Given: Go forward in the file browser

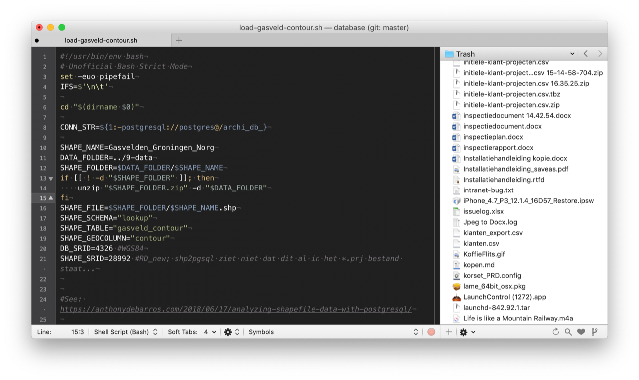Looking at the screenshot, I should coord(600,54).
